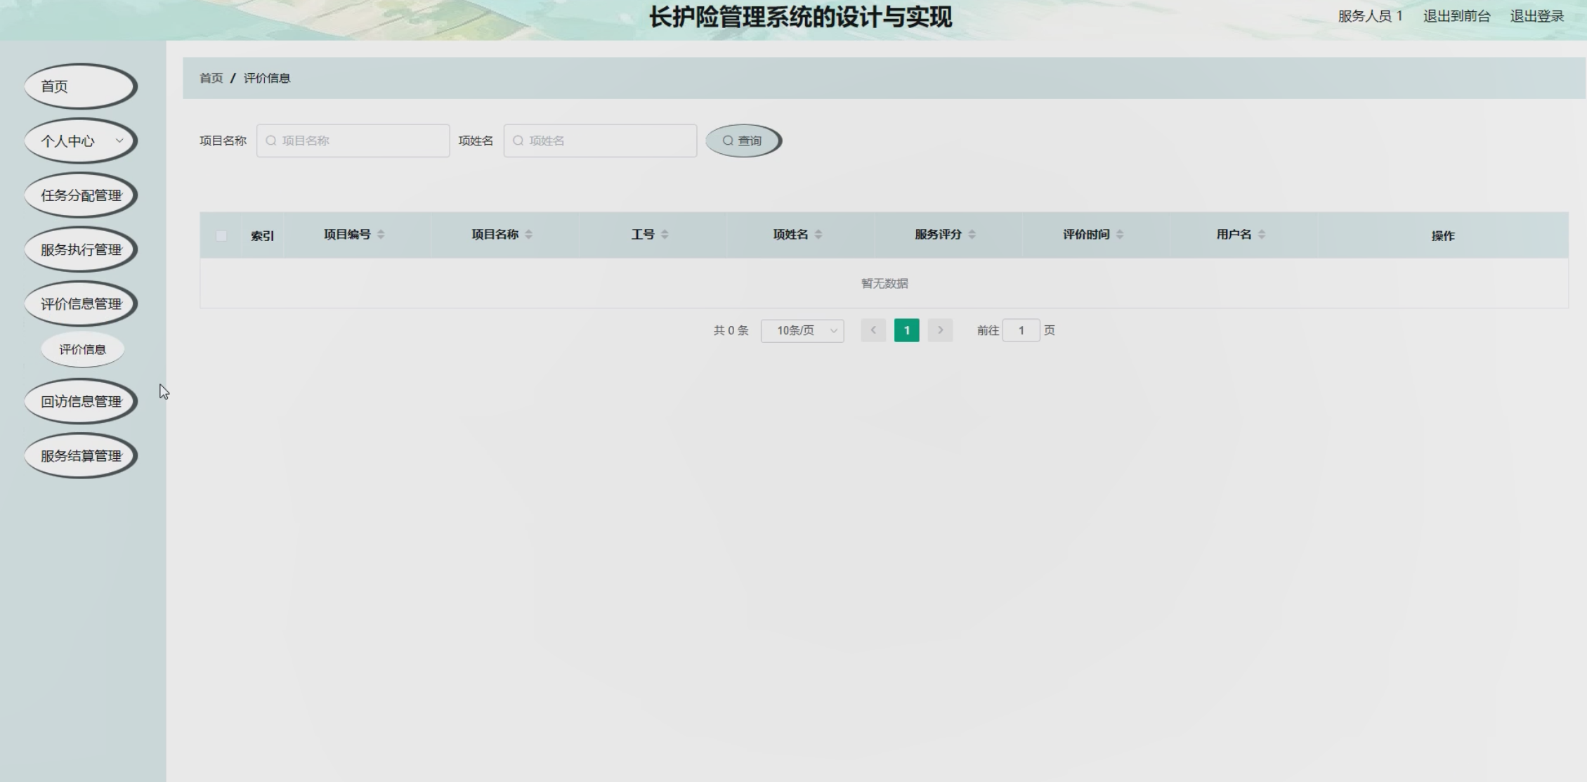Click the 查询 search button
The image size is (1587, 782).
(743, 141)
